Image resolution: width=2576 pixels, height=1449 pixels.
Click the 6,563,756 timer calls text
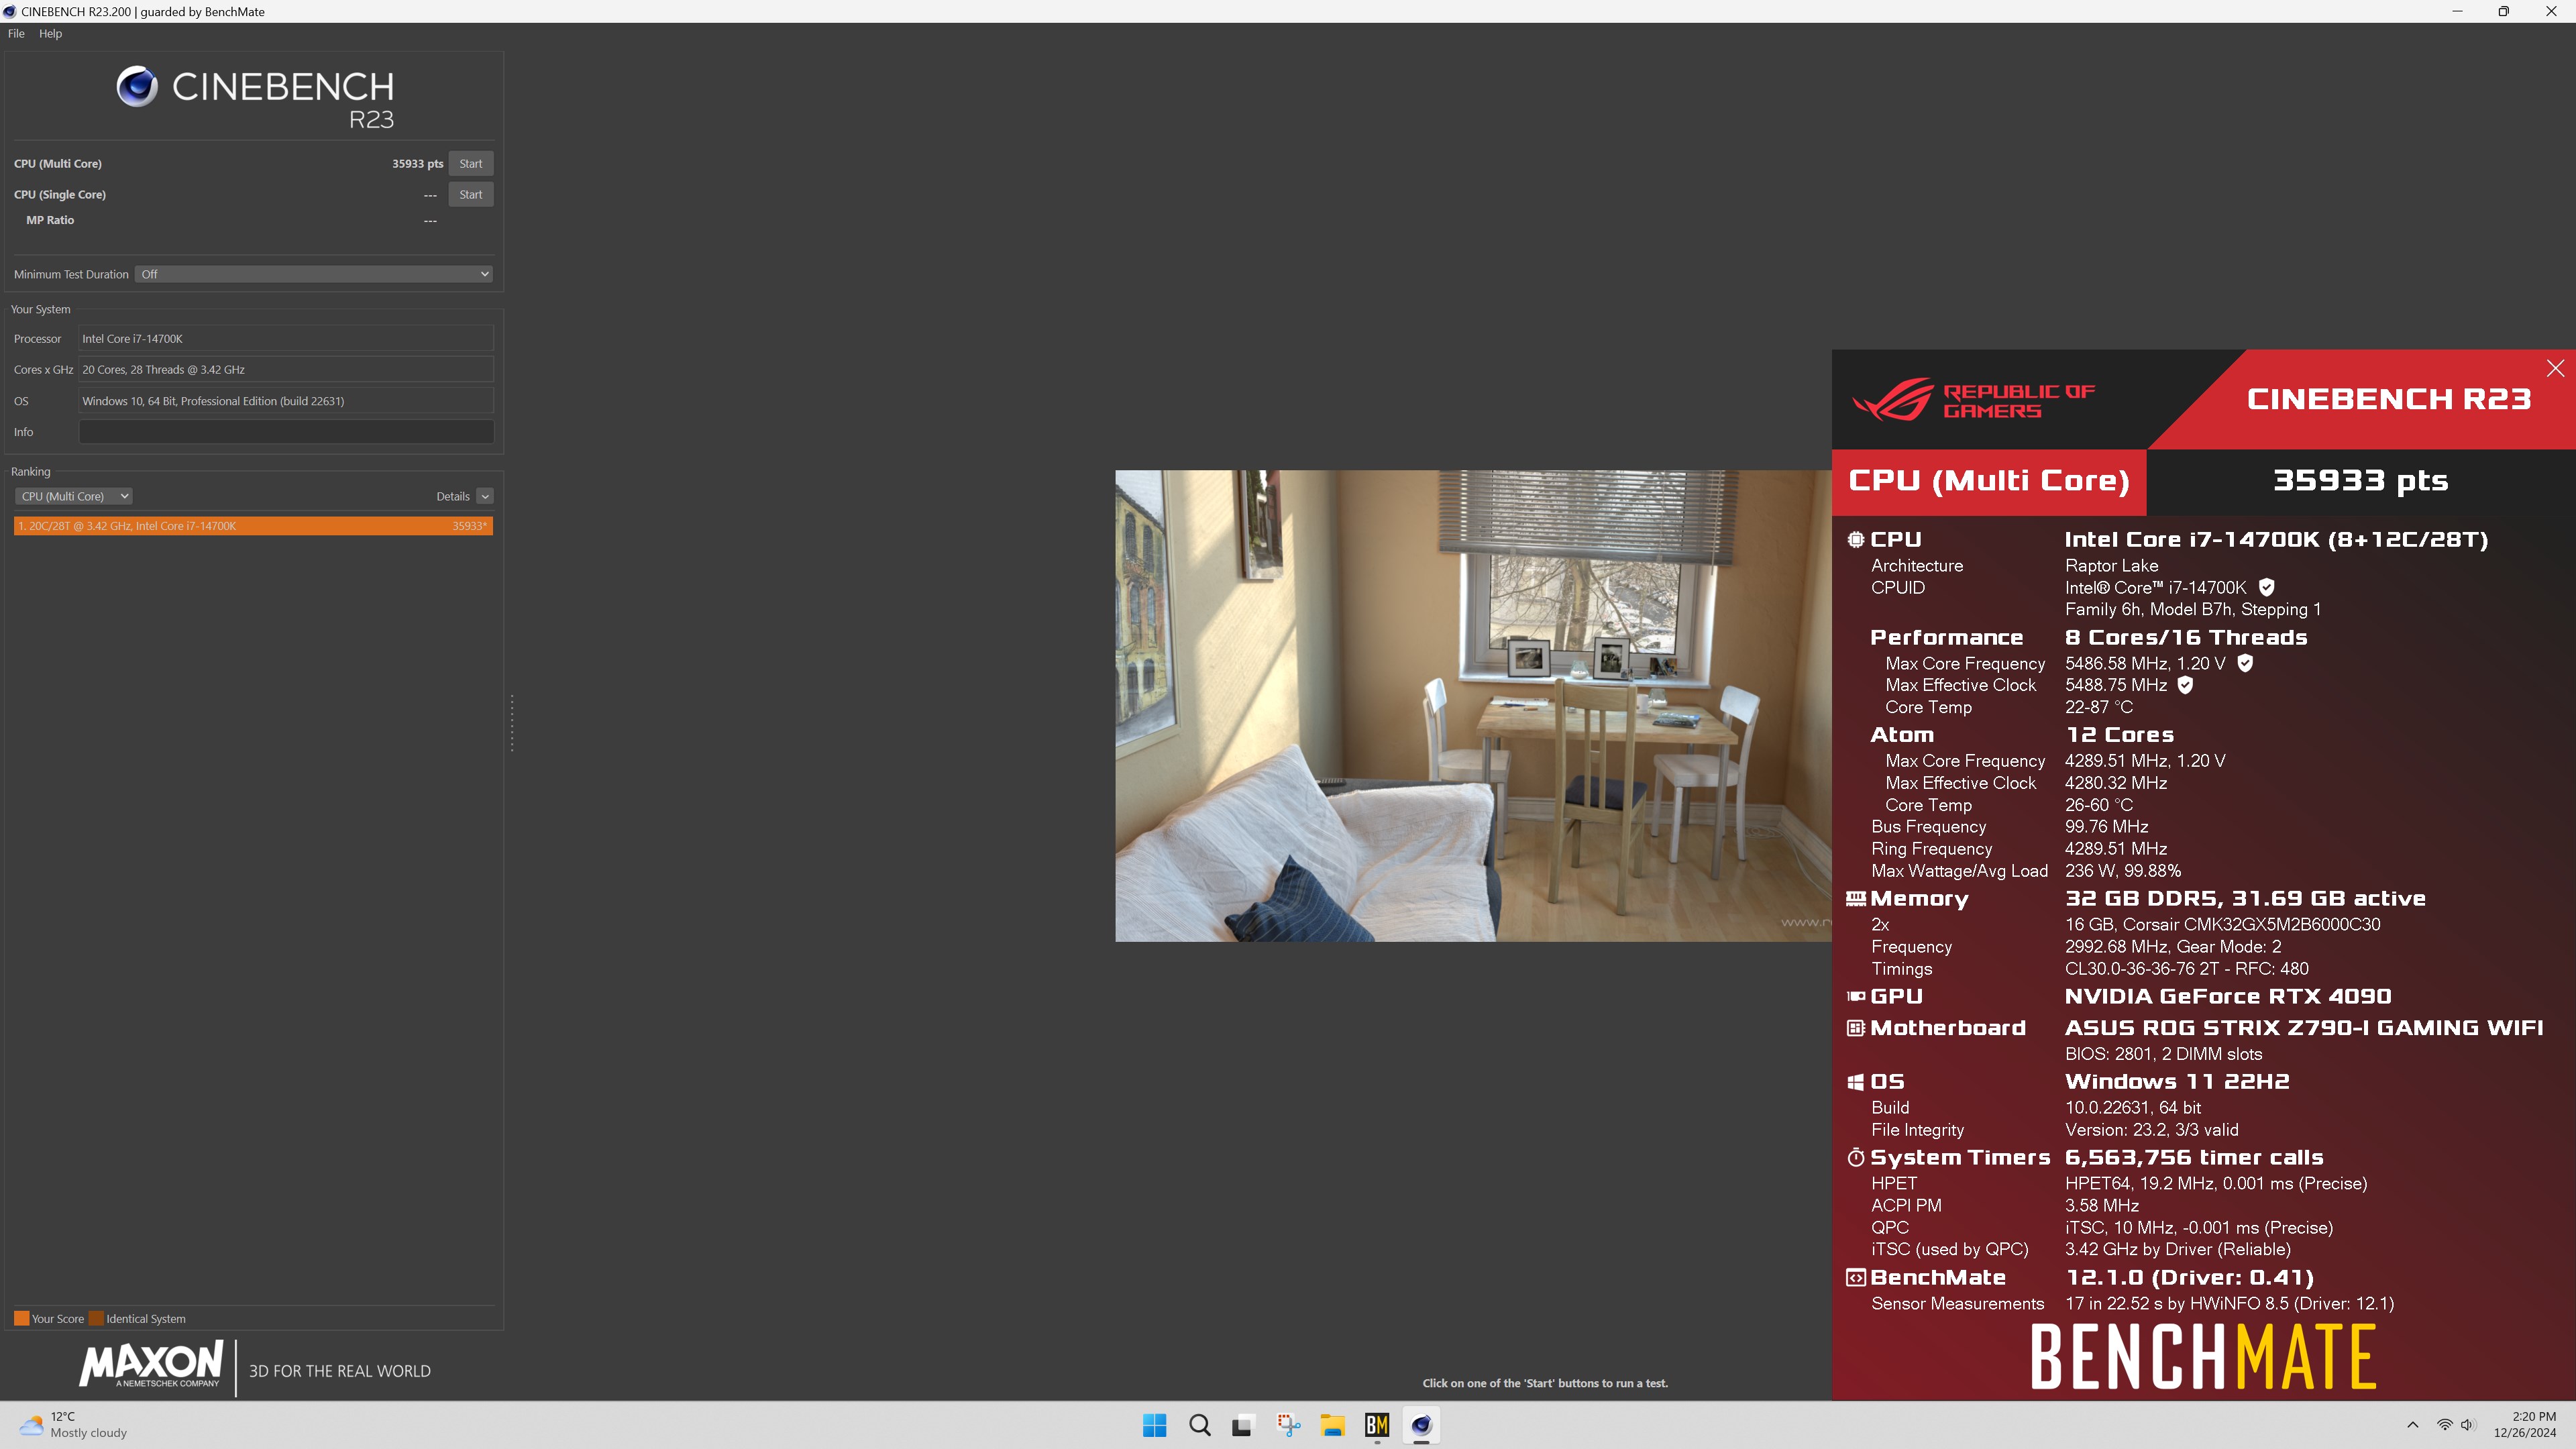(2194, 1158)
